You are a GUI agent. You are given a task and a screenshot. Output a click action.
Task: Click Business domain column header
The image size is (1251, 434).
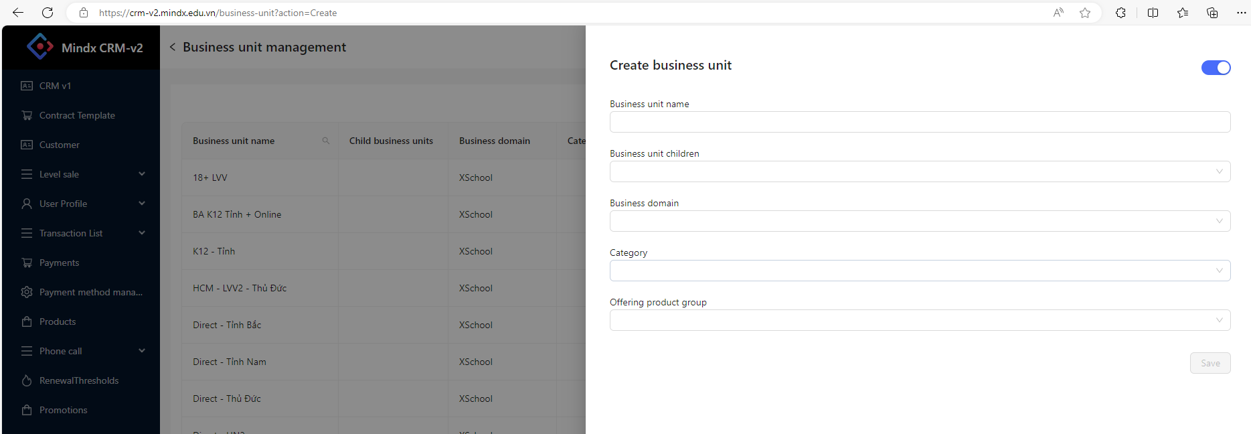495,141
